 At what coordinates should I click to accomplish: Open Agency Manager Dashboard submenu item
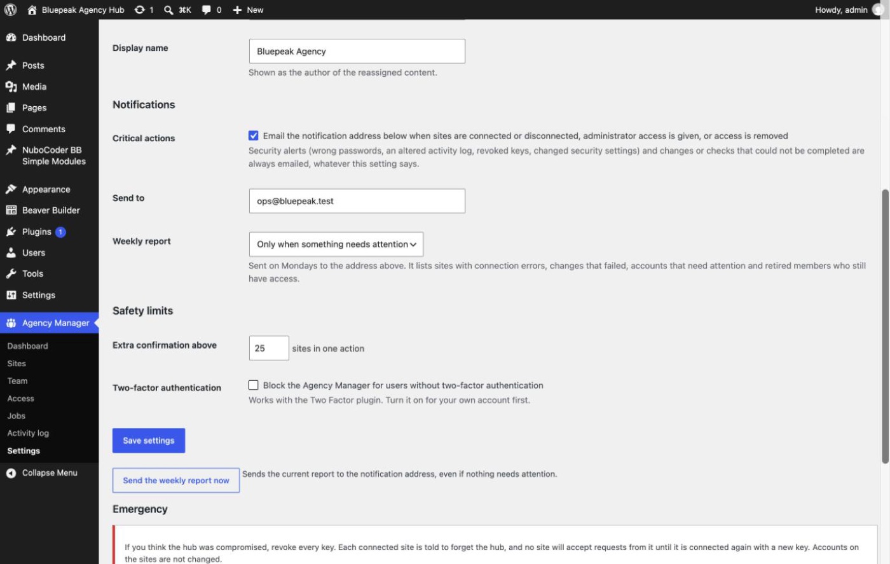pyautogui.click(x=27, y=346)
